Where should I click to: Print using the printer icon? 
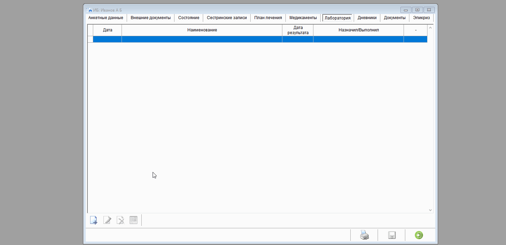364,235
